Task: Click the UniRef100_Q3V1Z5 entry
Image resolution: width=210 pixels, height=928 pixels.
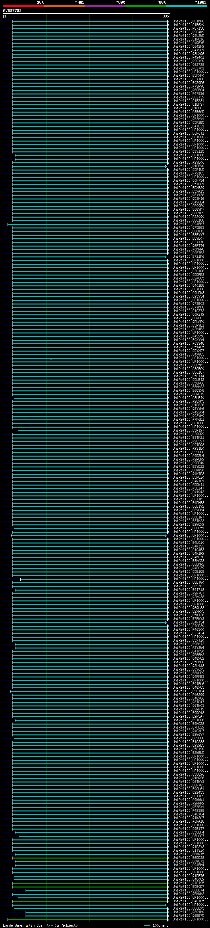Action: click(x=188, y=152)
